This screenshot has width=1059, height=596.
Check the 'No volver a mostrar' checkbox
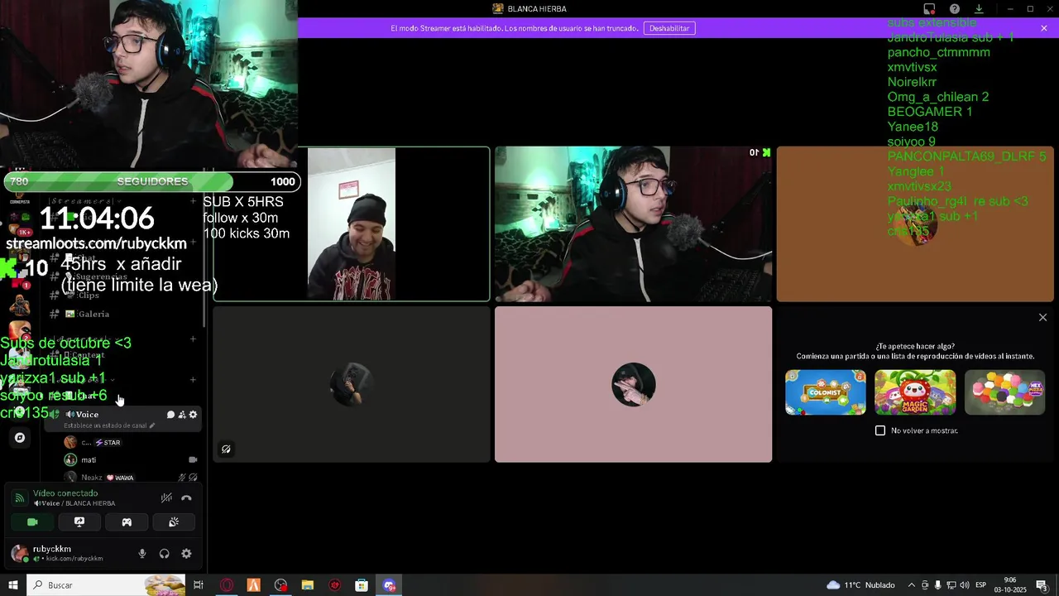(x=880, y=430)
